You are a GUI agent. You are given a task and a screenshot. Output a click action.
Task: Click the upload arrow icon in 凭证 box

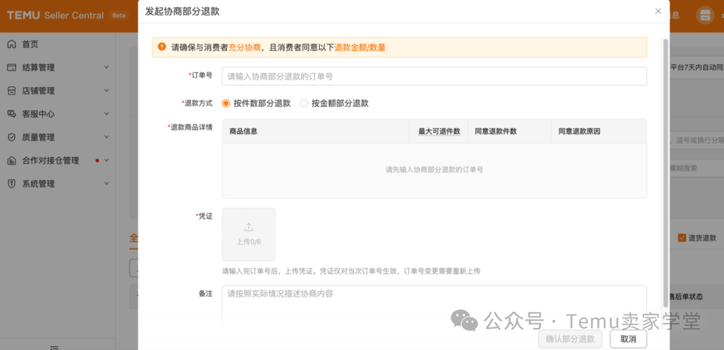[249, 228]
